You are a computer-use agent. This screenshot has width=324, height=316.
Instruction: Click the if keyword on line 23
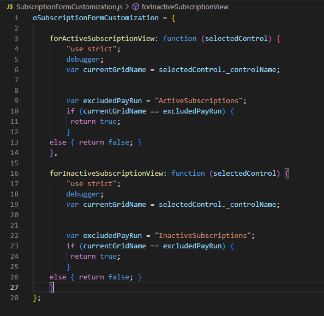pos(70,246)
